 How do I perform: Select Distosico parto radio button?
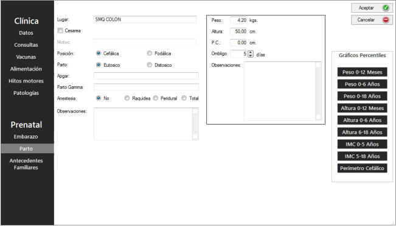[150, 65]
